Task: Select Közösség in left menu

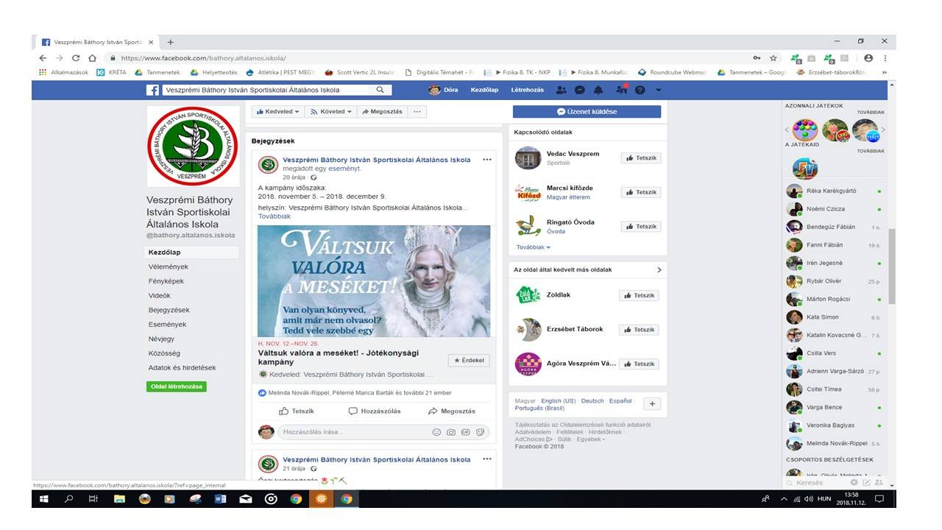Action: [x=163, y=353]
